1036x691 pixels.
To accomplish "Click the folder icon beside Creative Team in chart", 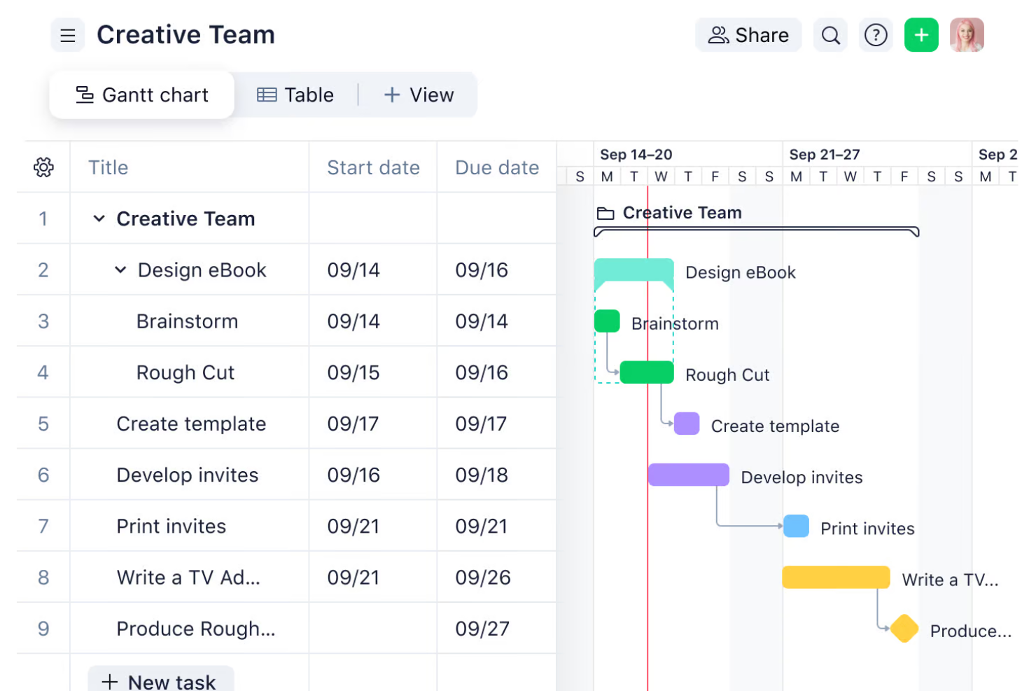I will click(x=606, y=212).
